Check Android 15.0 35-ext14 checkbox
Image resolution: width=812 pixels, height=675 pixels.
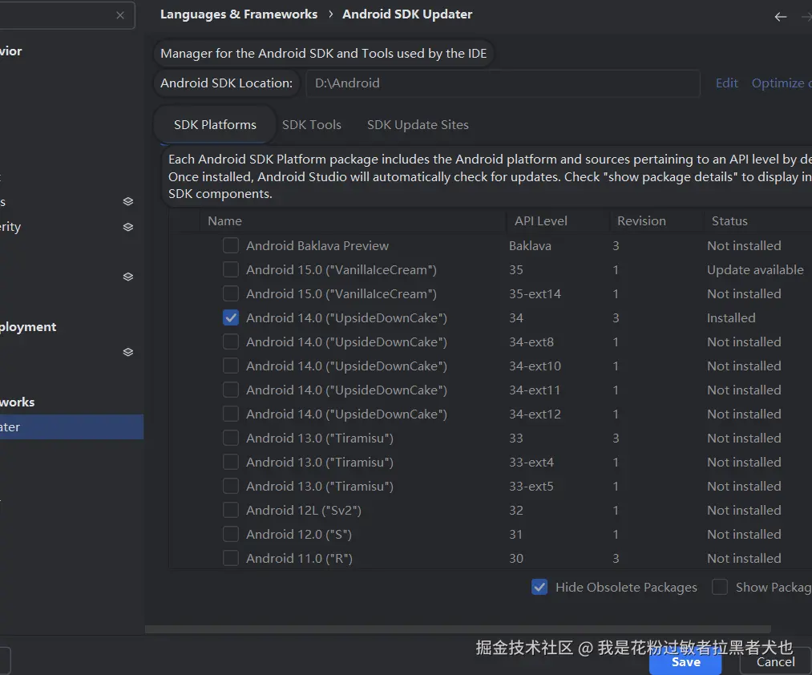click(x=230, y=293)
